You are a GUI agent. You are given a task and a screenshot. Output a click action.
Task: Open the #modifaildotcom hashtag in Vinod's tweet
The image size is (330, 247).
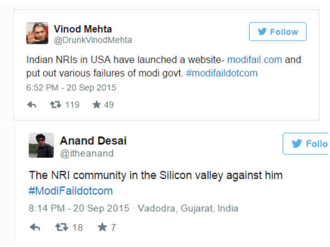click(222, 74)
